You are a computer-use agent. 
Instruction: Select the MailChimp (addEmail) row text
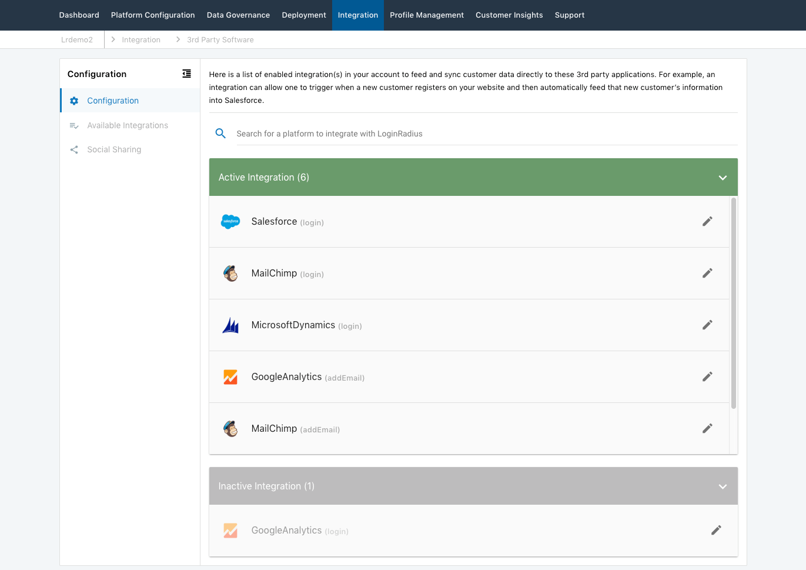(296, 429)
